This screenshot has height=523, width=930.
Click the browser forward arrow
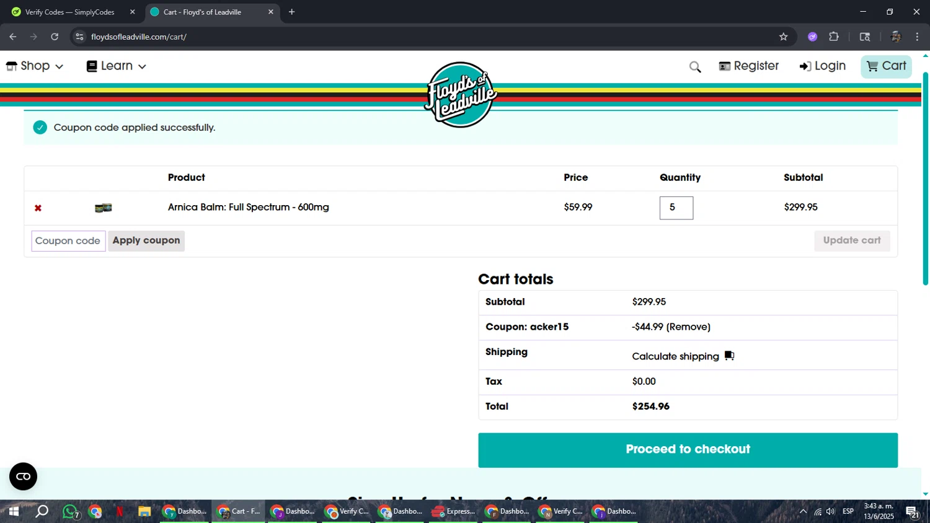34,37
